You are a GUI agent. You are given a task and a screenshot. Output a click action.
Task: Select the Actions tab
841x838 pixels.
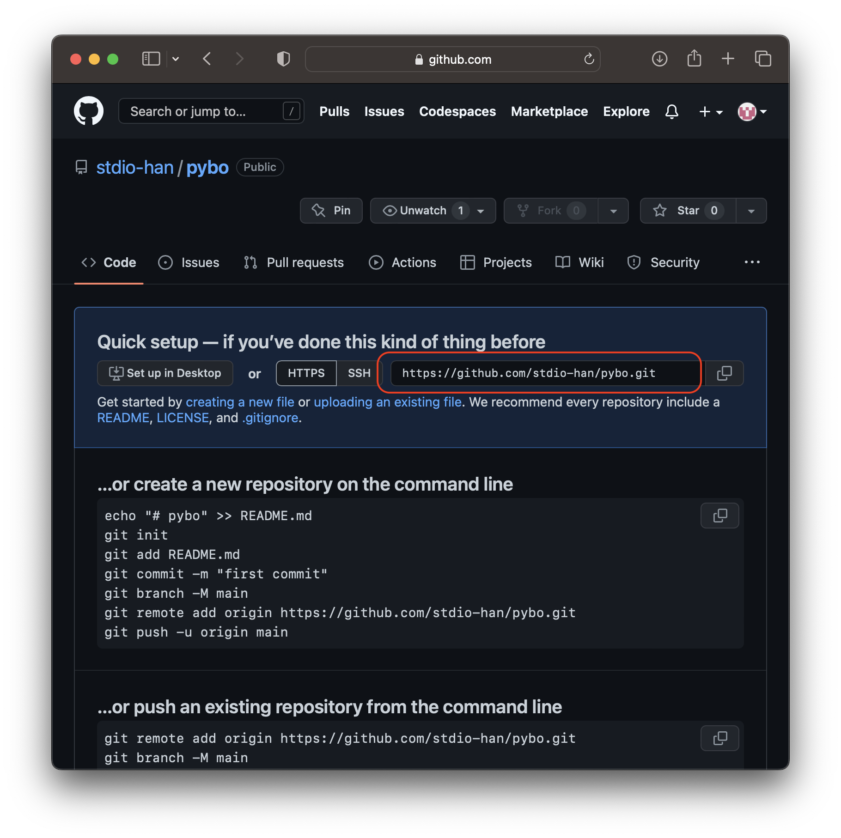coord(402,262)
